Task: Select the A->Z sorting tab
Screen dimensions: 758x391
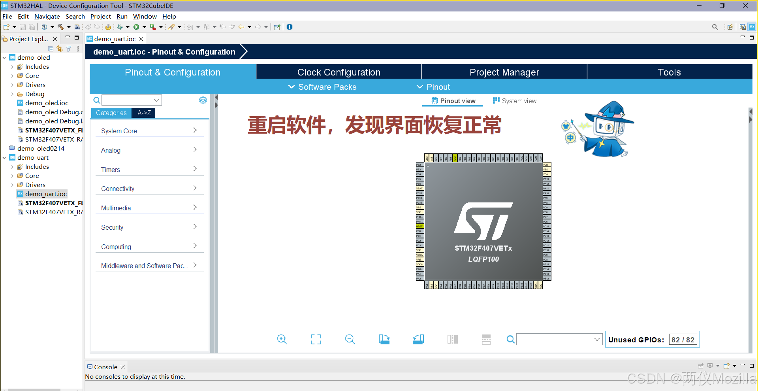Action: (x=144, y=113)
